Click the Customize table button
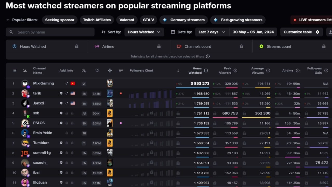 pyautogui.click(x=301, y=32)
